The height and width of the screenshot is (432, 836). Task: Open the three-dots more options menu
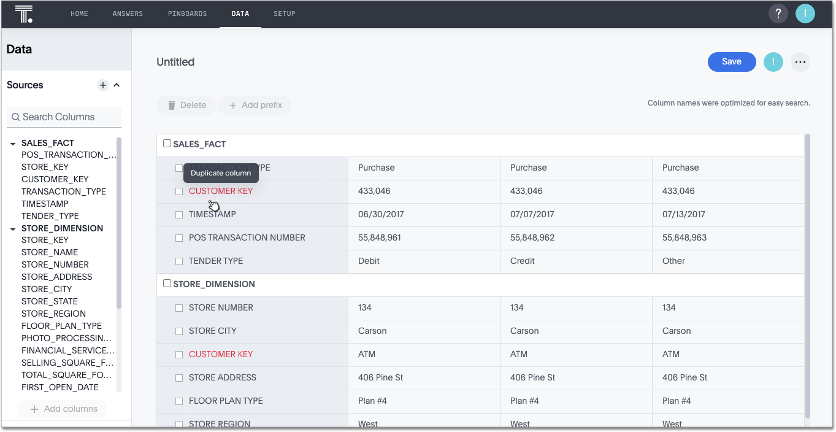click(x=800, y=62)
